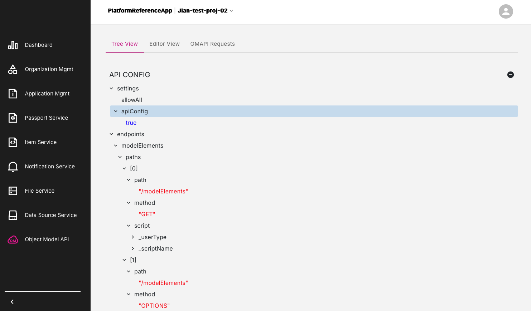Viewport: 531px width, 311px height.
Task: Click the Object Model API cloud icon
Action: click(x=13, y=240)
